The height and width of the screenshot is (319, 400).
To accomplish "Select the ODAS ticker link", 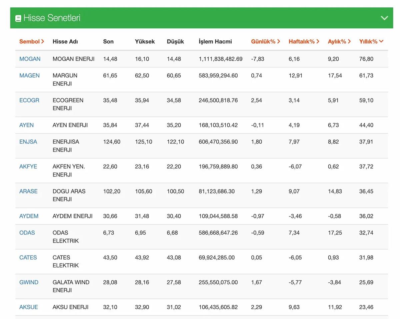I will pyautogui.click(x=27, y=233).
